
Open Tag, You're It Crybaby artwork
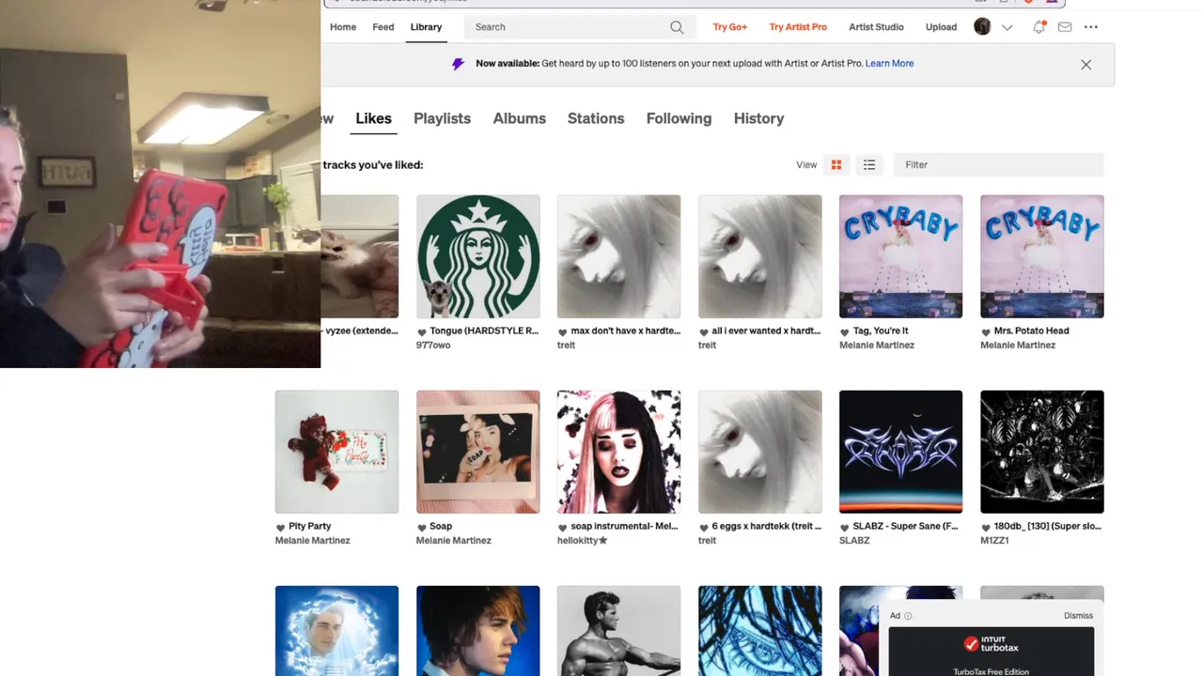(x=900, y=256)
